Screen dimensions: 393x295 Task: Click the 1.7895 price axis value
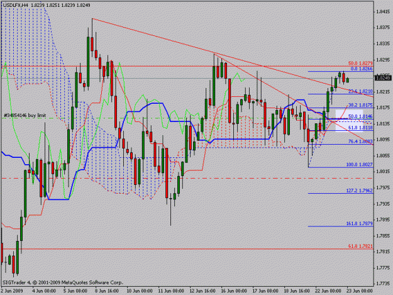click(x=383, y=220)
